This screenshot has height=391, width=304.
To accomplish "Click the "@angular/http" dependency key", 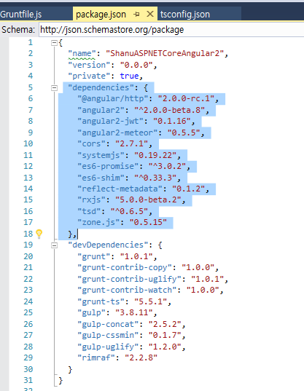I will [x=113, y=98].
